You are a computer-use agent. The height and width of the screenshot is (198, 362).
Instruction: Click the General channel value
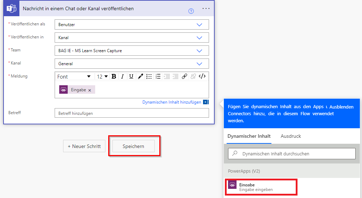[x=65, y=64]
